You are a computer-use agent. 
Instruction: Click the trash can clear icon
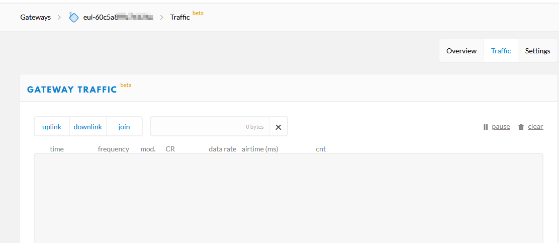521,127
